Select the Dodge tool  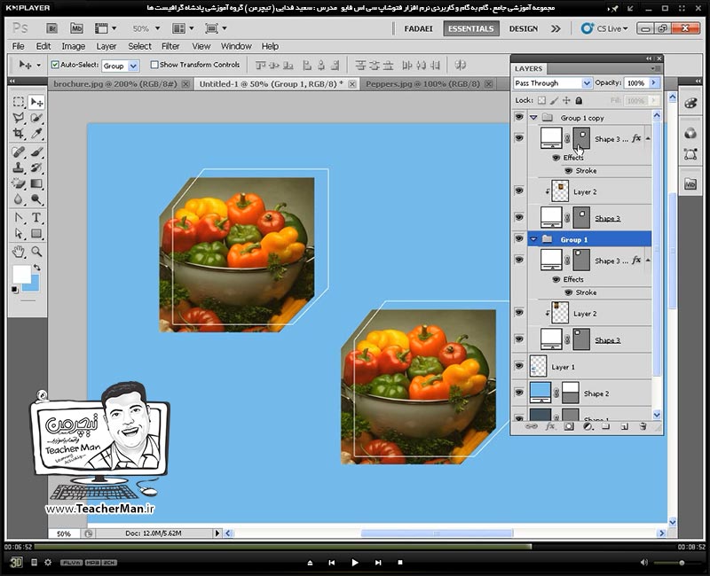[36, 199]
